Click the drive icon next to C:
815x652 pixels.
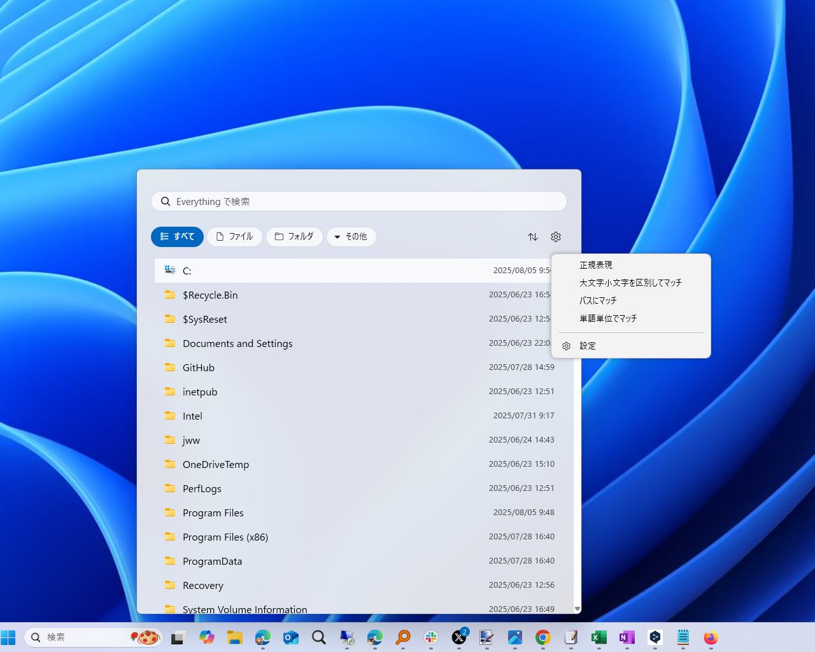pos(169,270)
